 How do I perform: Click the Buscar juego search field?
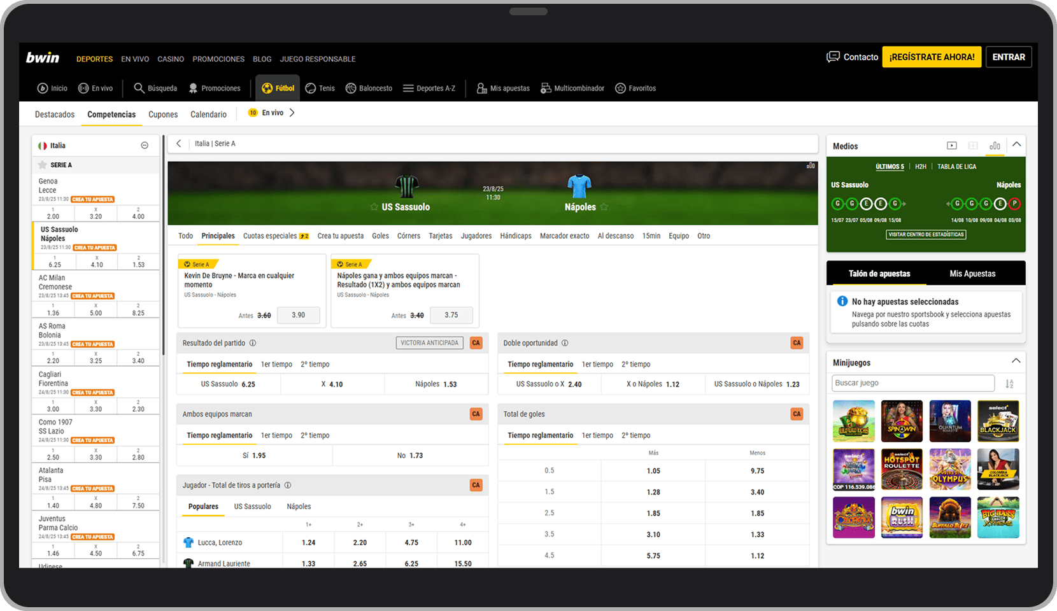913,383
